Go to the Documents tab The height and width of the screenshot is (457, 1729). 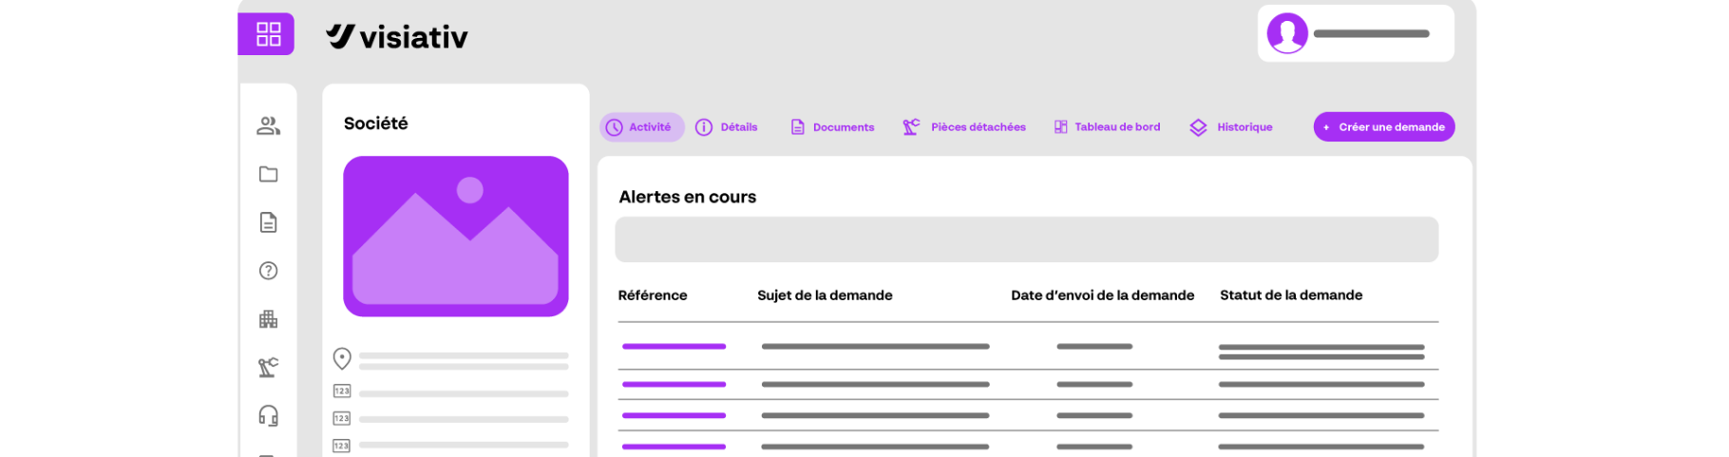click(832, 127)
